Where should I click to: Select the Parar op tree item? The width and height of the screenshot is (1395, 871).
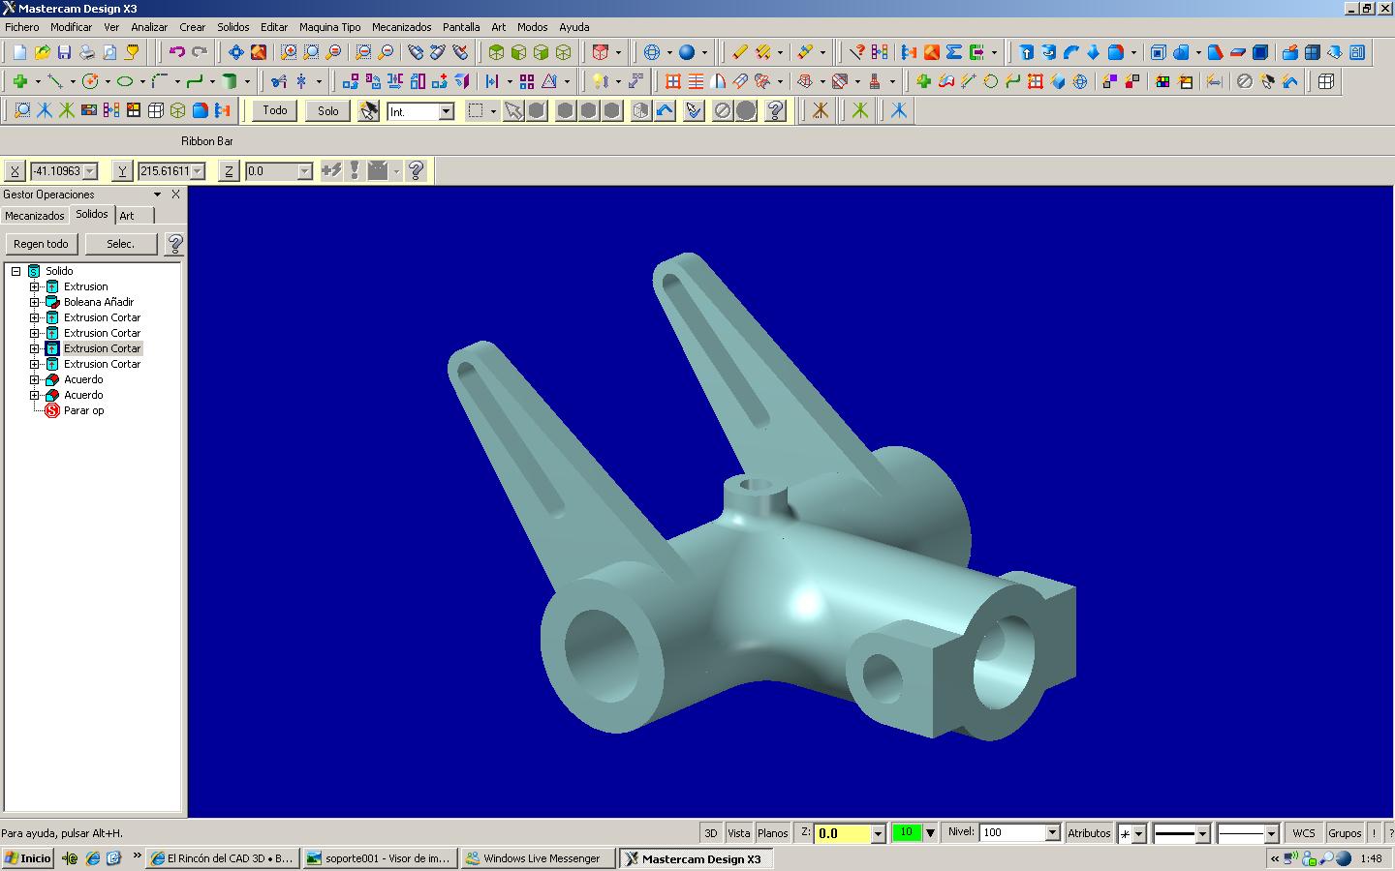(83, 410)
